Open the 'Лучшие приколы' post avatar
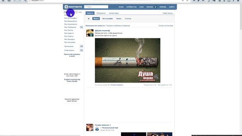 90,127
